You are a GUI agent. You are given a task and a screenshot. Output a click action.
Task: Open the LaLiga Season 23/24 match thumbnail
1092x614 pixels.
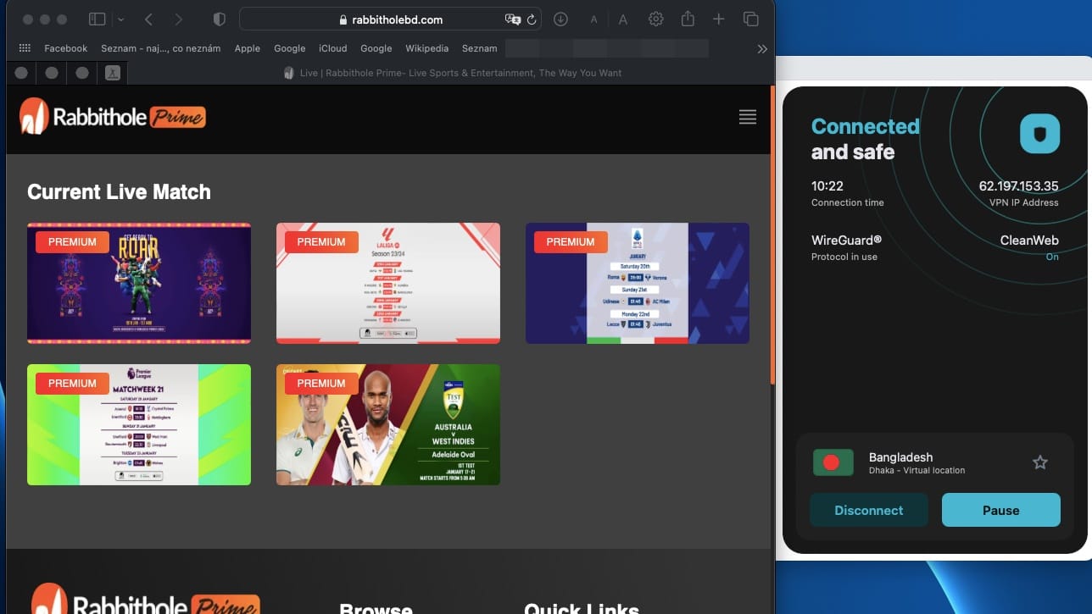388,283
